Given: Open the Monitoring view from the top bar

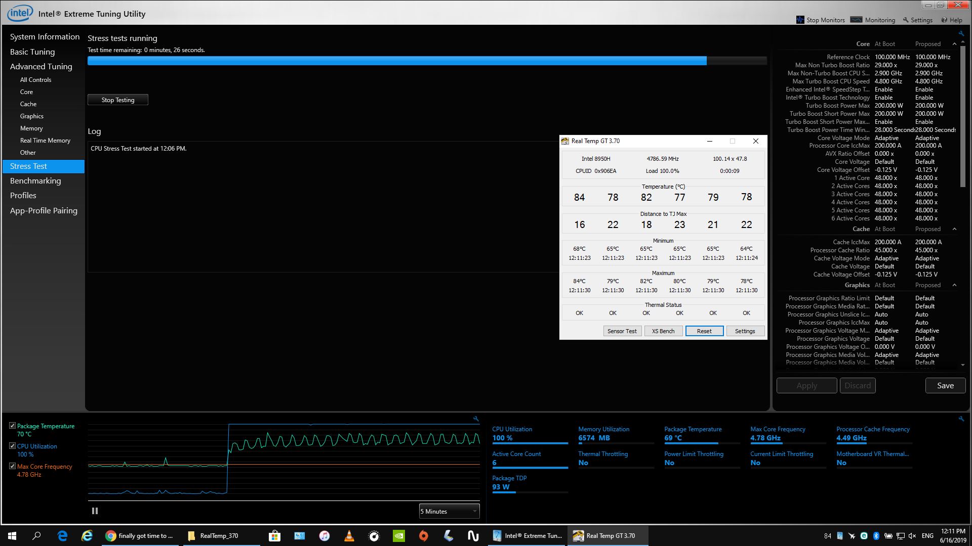Looking at the screenshot, I should pyautogui.click(x=873, y=20).
